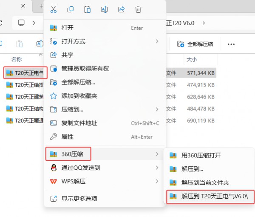255x217 pixels.
Task: Select the T20天正建筑 file
Action: (25, 97)
